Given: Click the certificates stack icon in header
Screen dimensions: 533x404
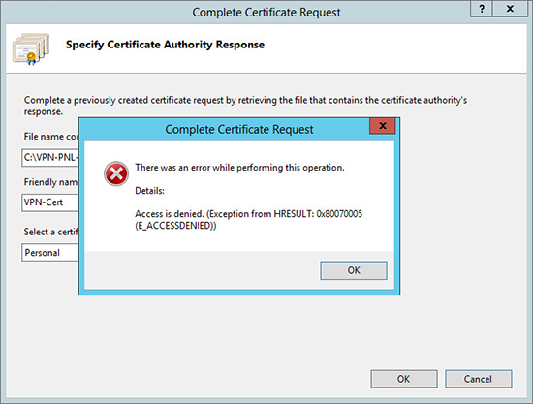Looking at the screenshot, I should (x=31, y=49).
